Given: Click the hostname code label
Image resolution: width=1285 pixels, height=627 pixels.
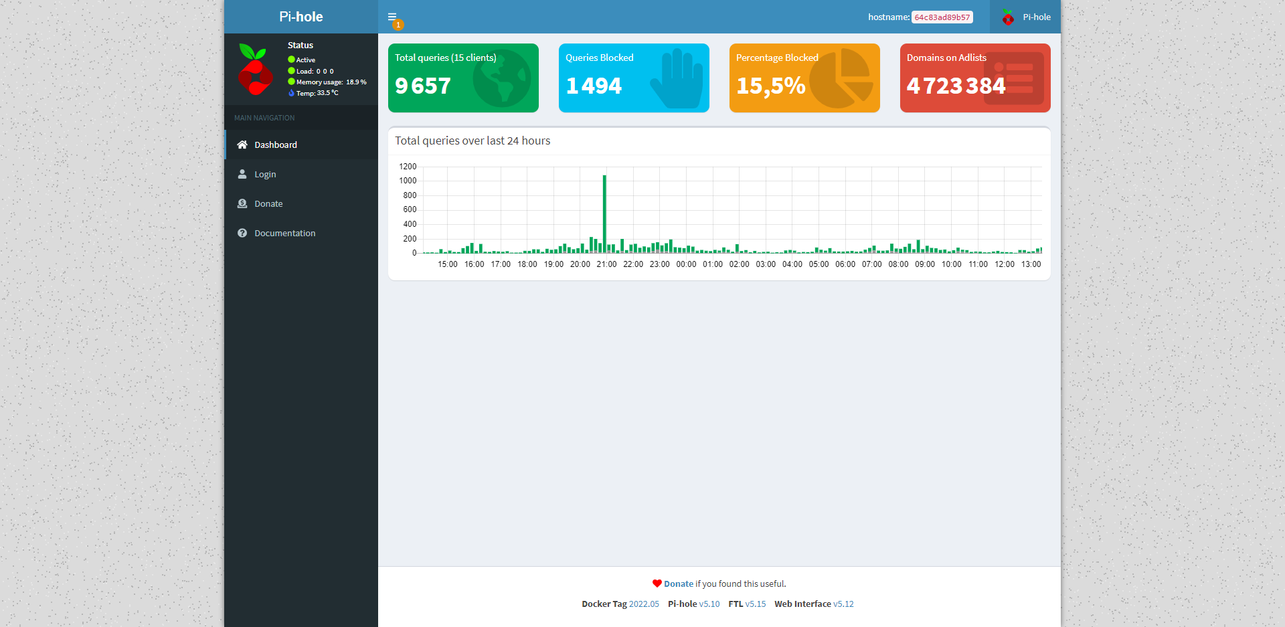Looking at the screenshot, I should click(942, 17).
